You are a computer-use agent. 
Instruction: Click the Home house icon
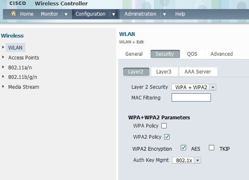click(14, 14)
